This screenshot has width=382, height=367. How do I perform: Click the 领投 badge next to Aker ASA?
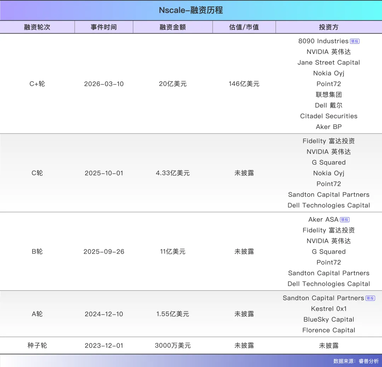tap(345, 219)
